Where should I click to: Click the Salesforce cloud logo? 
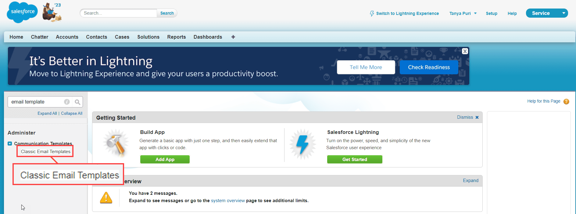[22, 12]
